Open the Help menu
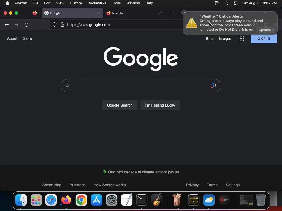282x211 pixels. point(149,3)
